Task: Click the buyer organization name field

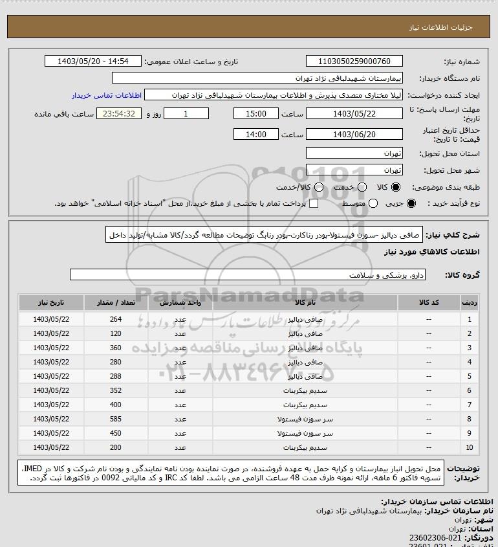Action: pyautogui.click(x=257, y=78)
